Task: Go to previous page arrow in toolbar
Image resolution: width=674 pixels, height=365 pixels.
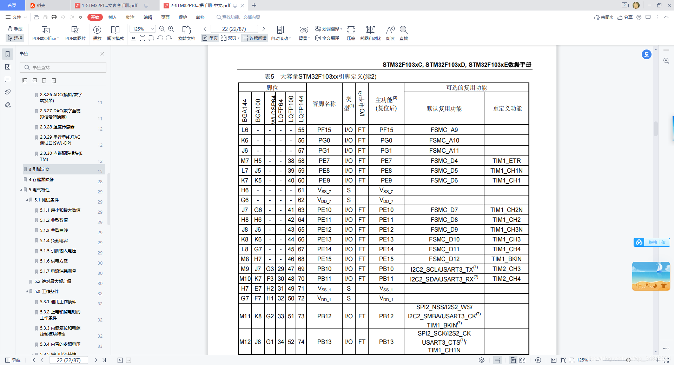Action: [x=205, y=29]
